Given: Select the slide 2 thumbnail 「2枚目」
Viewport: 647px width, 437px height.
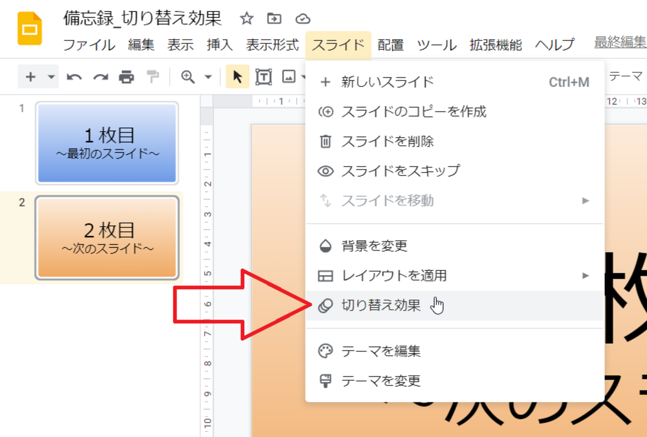Looking at the screenshot, I should point(107,238).
